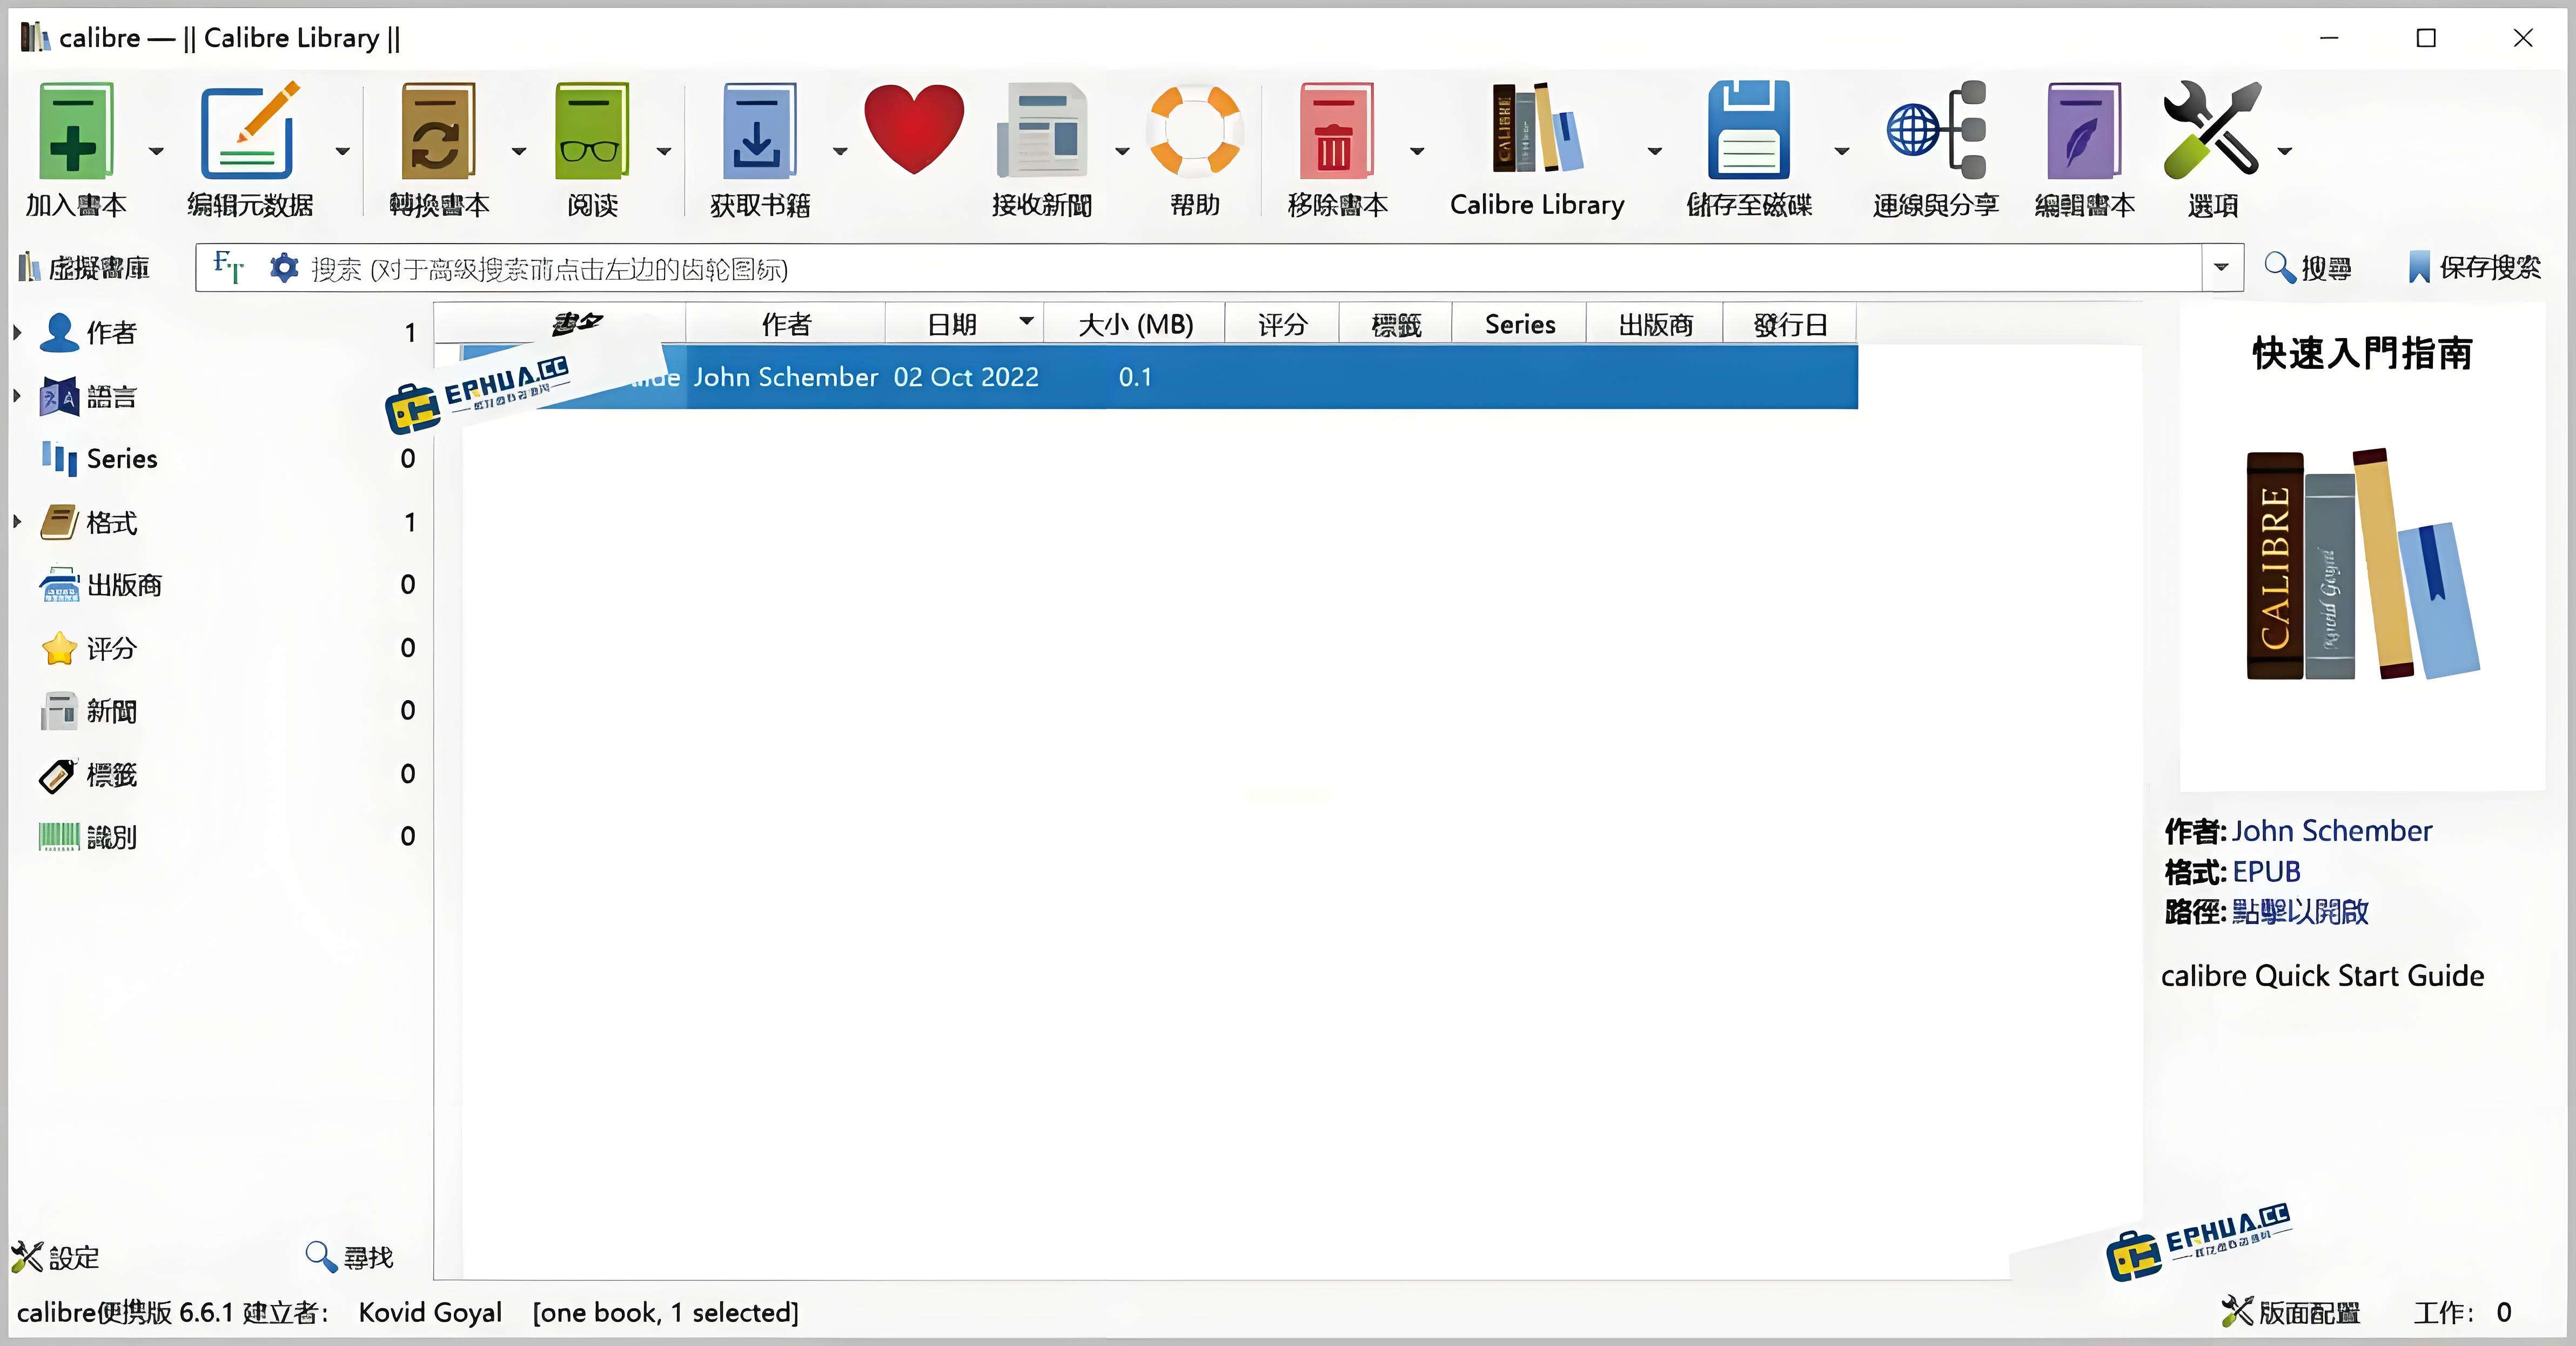Expand the Formats tree category

click(17, 521)
